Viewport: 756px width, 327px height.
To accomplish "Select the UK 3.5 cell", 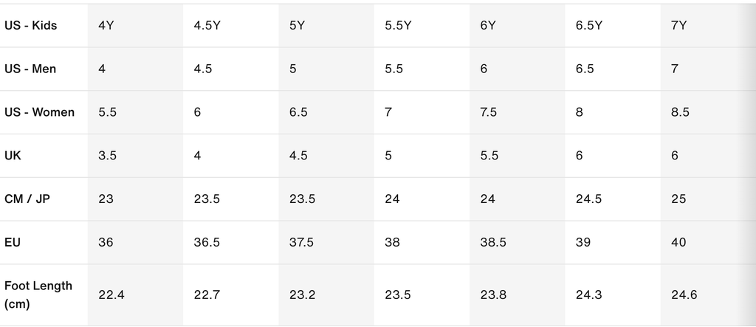I will coord(108,156).
